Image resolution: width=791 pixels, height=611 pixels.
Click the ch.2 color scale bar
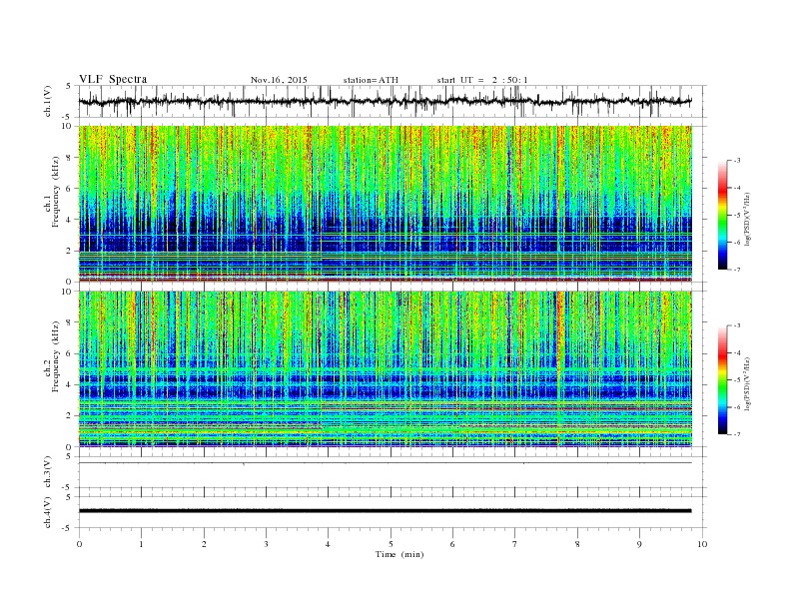click(x=722, y=380)
